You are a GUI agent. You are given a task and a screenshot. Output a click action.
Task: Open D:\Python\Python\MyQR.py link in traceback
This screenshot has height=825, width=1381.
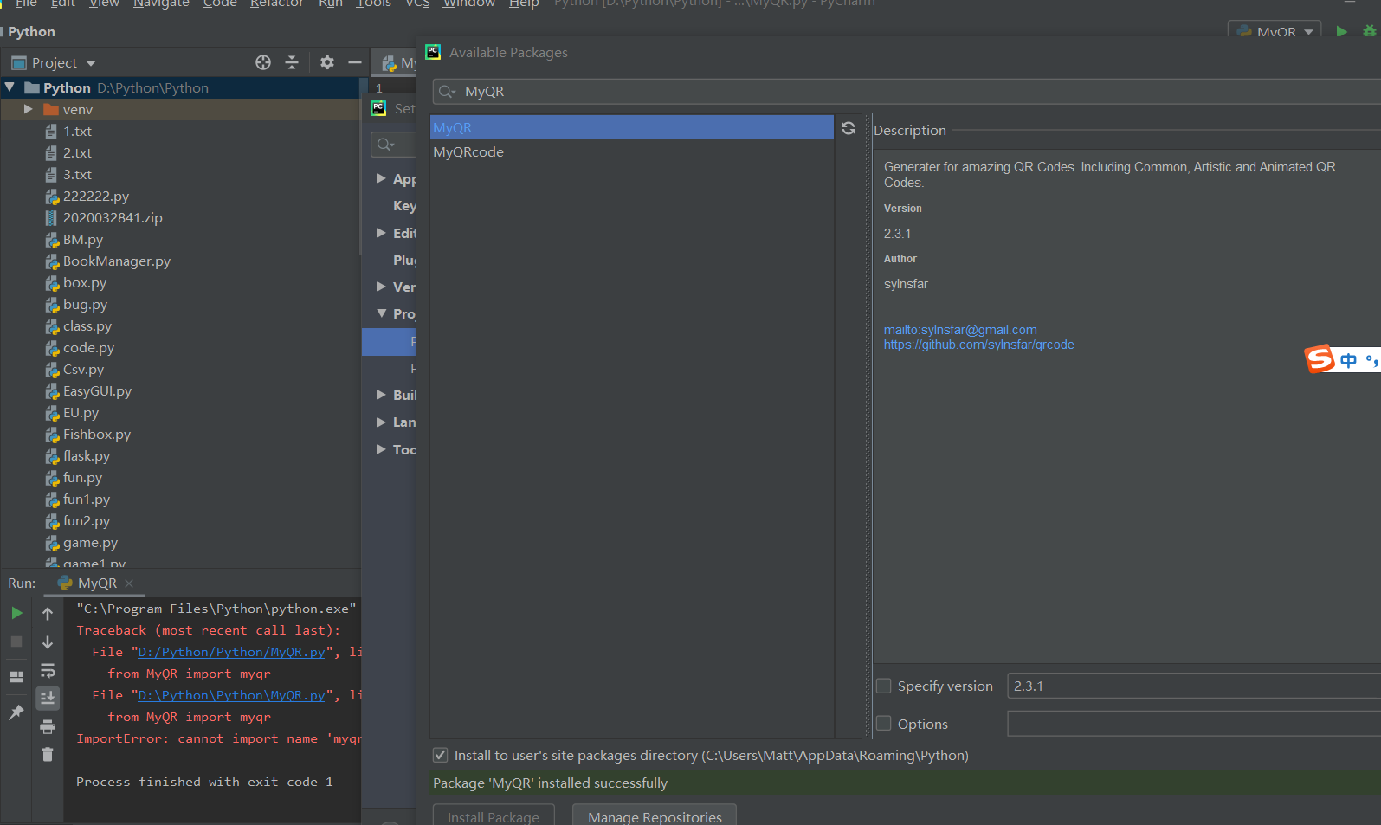[231, 695]
